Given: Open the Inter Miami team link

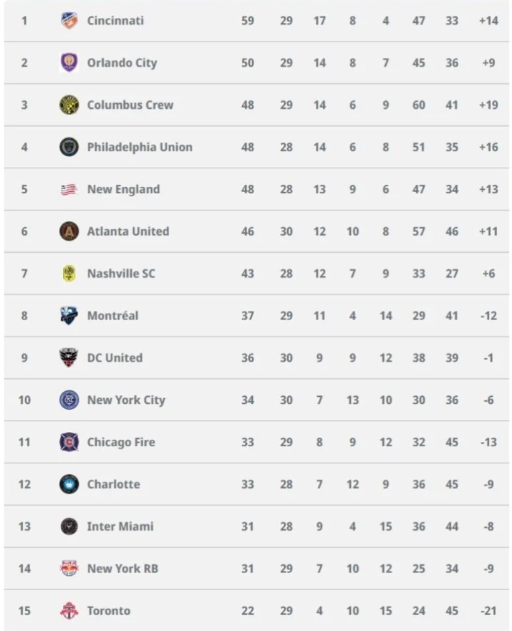Looking at the screenshot, I should [x=120, y=526].
